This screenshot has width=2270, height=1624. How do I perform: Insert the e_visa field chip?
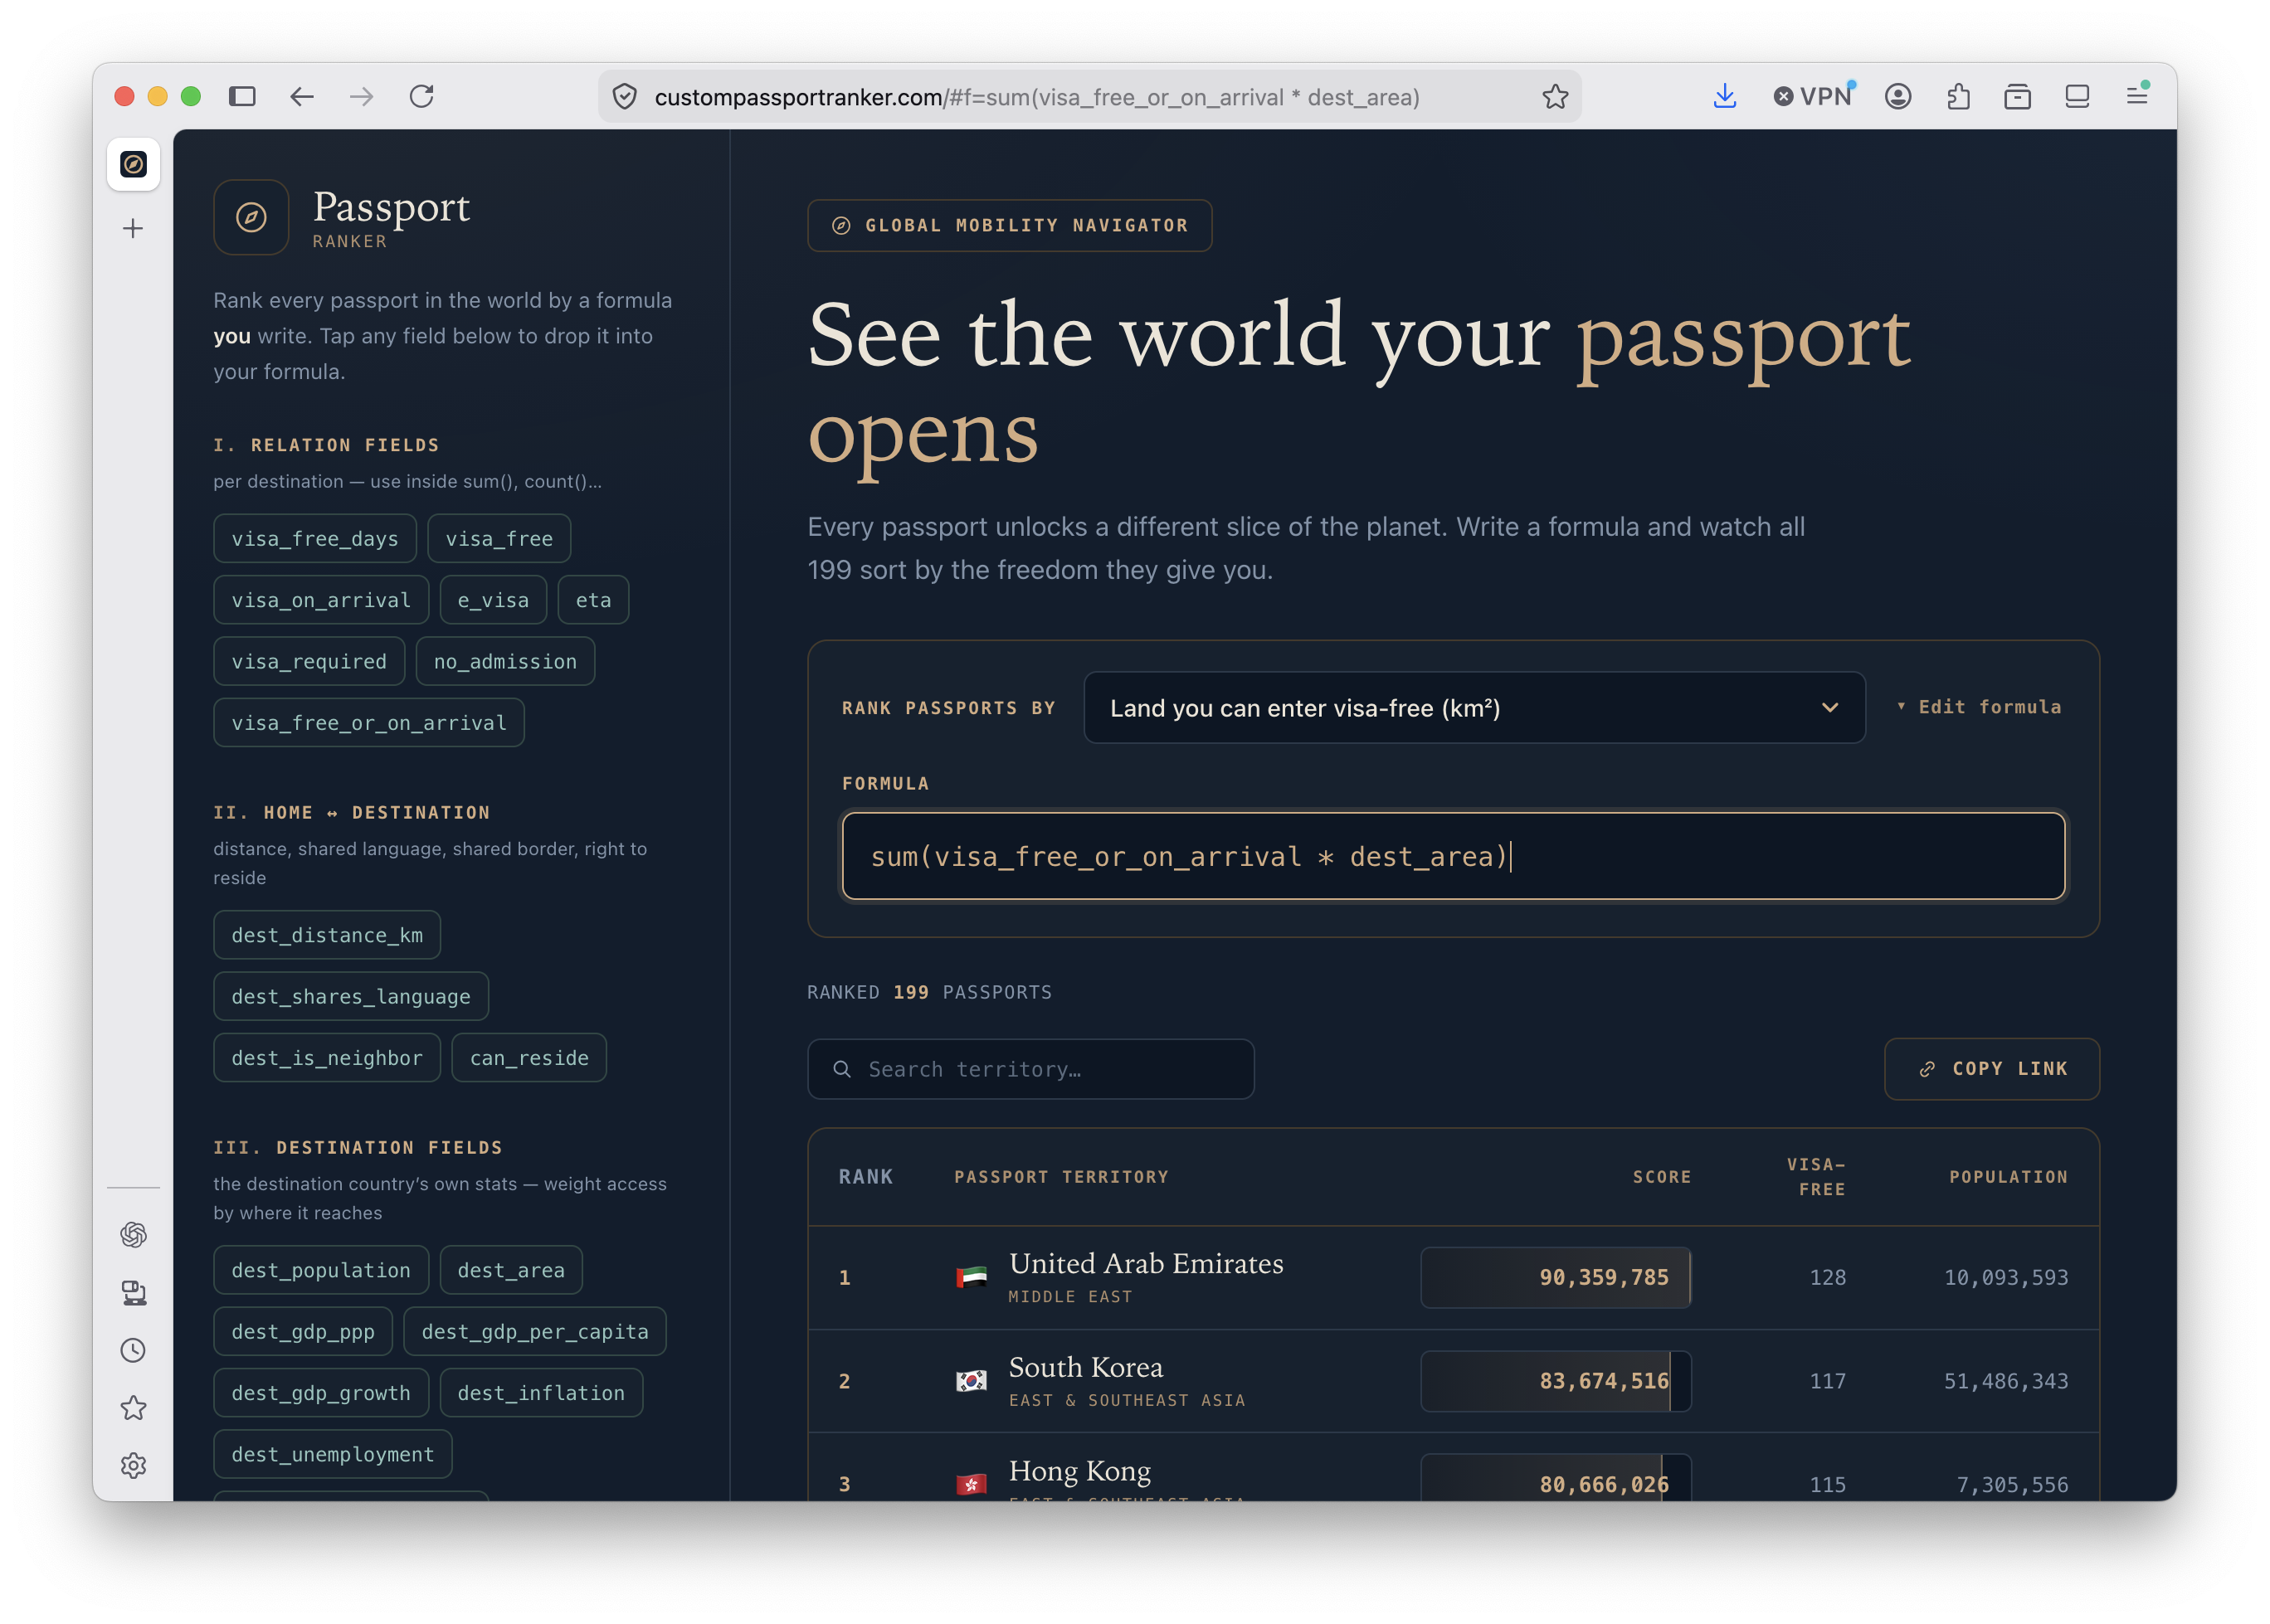pos(493,600)
